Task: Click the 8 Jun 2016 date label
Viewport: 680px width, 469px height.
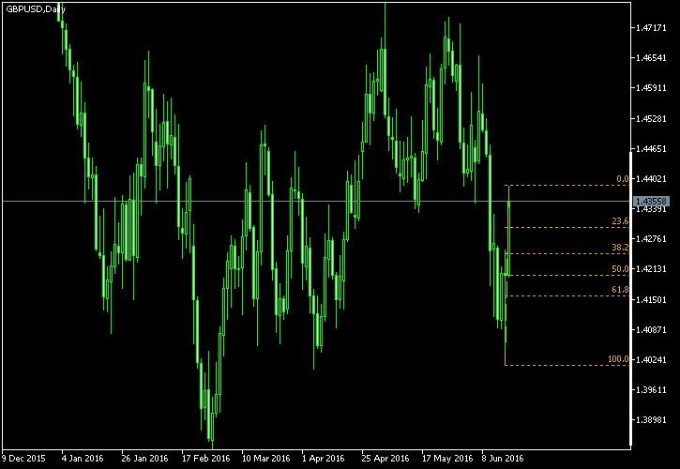Action: tap(502, 458)
